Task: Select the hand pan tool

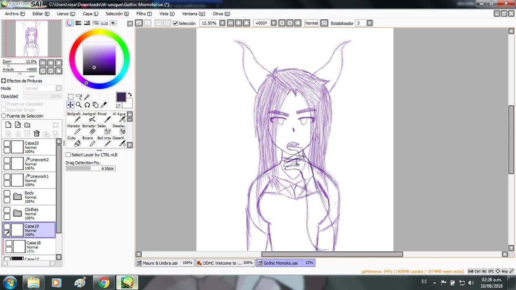Action: click(96, 105)
